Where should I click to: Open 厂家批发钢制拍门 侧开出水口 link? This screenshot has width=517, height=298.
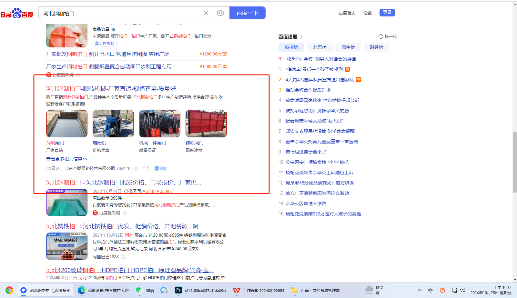coord(107,54)
